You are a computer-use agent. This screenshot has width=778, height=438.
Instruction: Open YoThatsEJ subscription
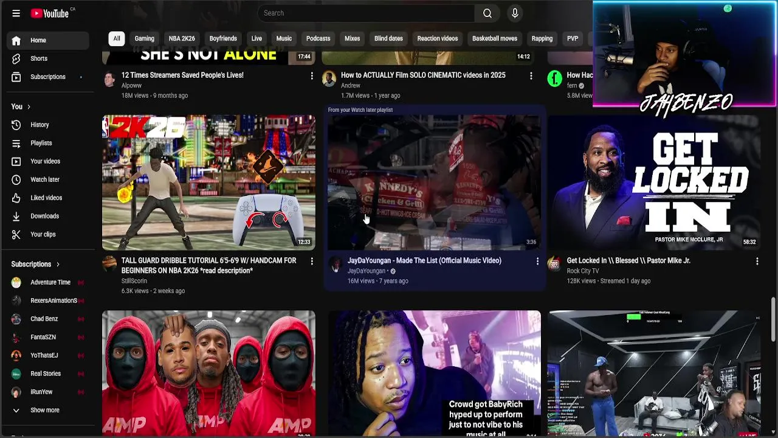pyautogui.click(x=48, y=355)
